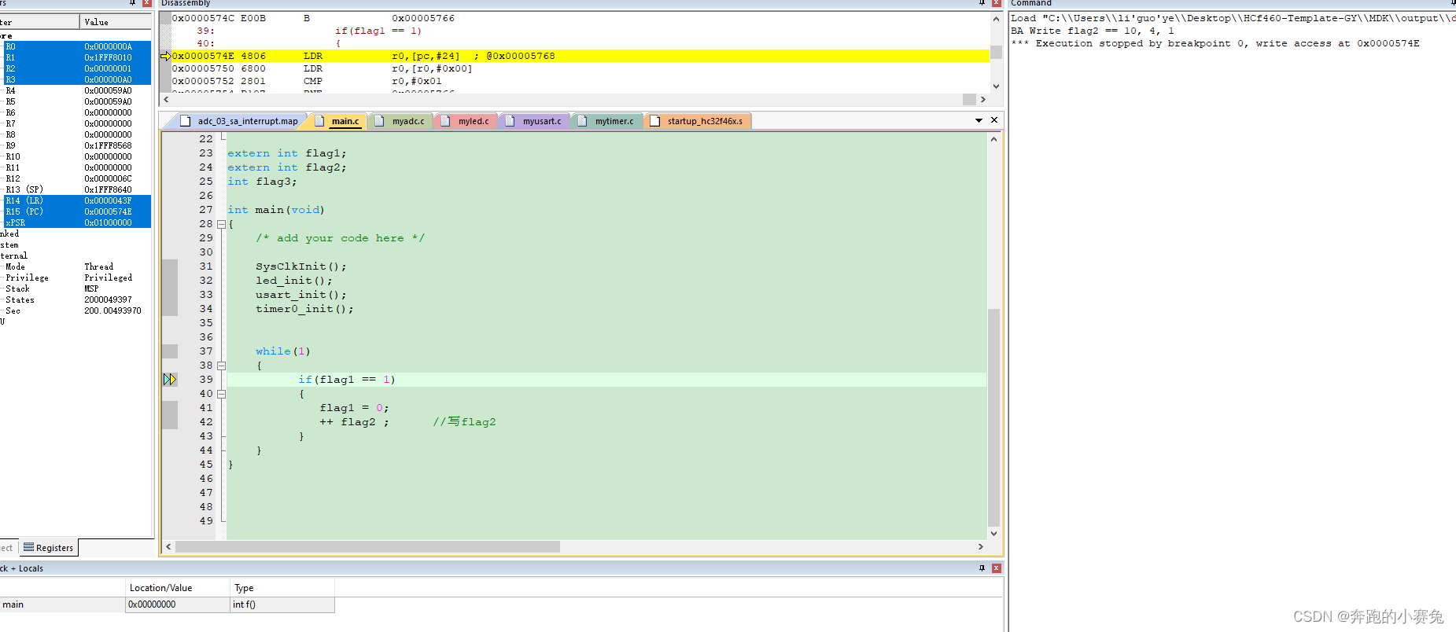
Task: Open the startup_hc32f46x.s tab
Action: tap(698, 121)
